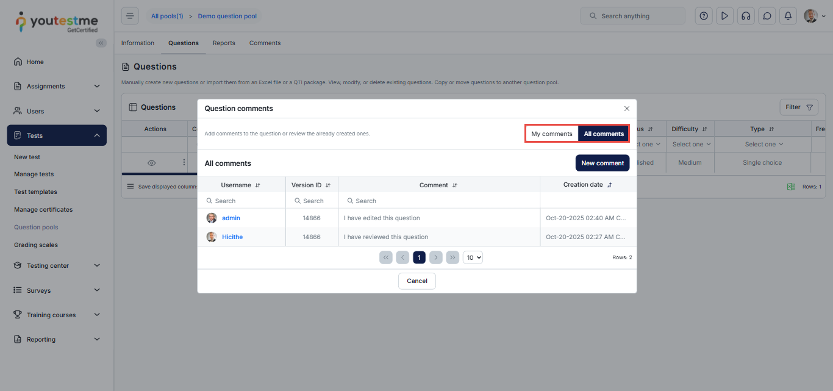Open the Hicithe username link
833x391 pixels.
(x=232, y=237)
